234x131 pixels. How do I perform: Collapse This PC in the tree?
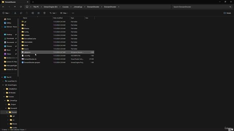click(2, 77)
